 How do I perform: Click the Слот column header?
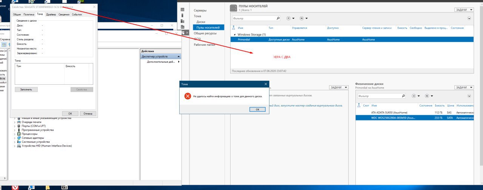tap(366, 105)
